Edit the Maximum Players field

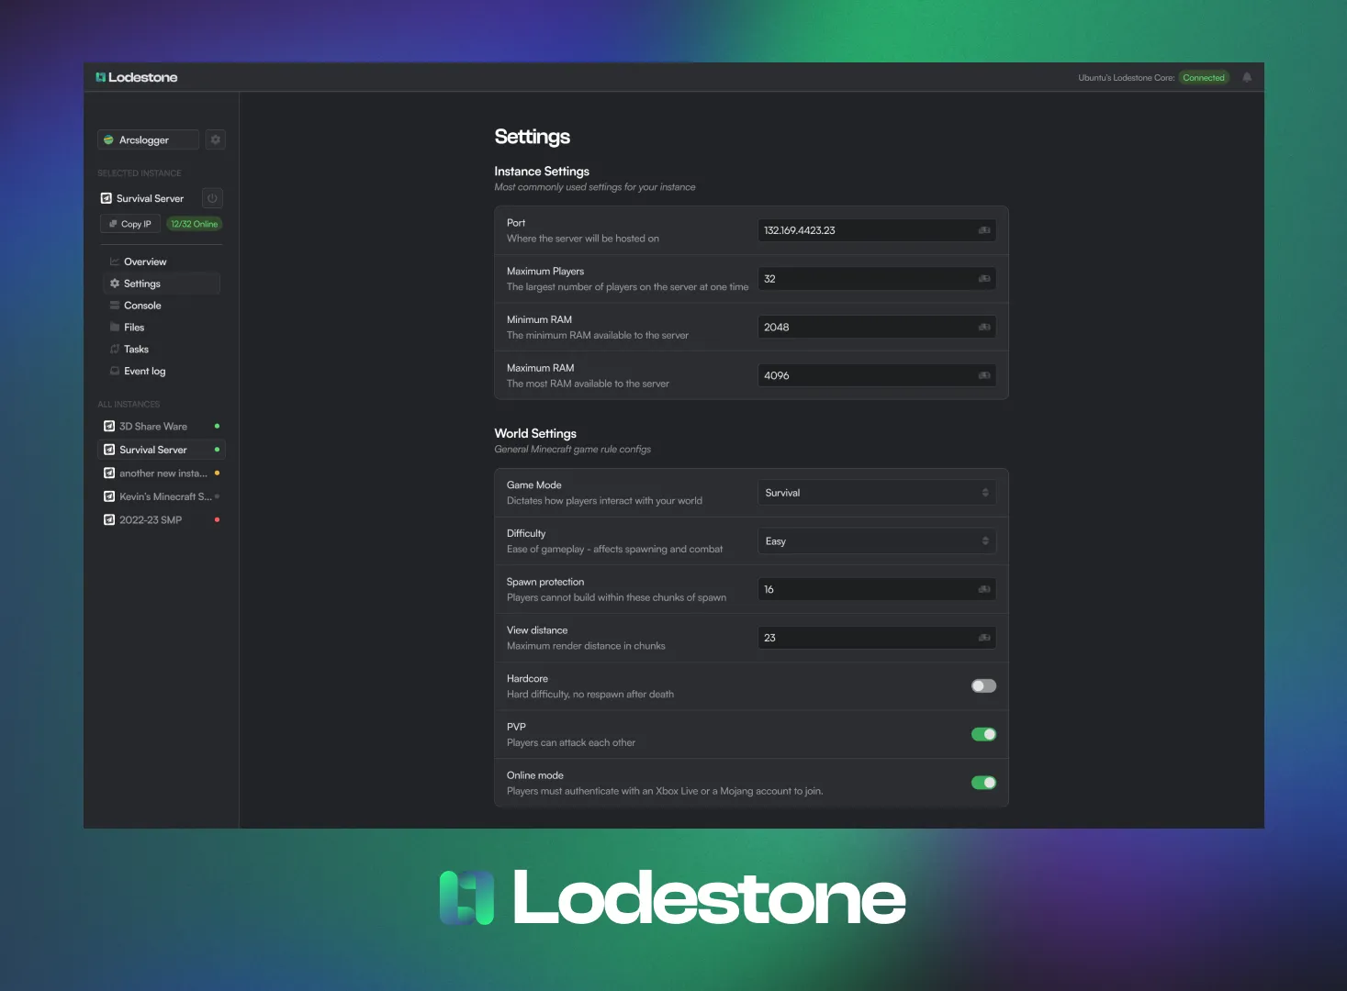tap(875, 278)
